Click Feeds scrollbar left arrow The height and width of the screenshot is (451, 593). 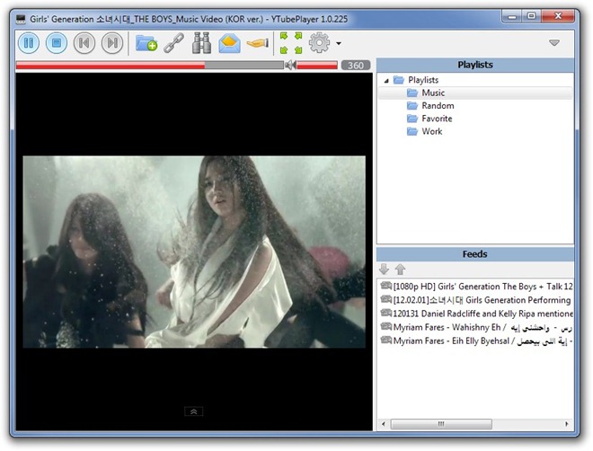[383, 424]
